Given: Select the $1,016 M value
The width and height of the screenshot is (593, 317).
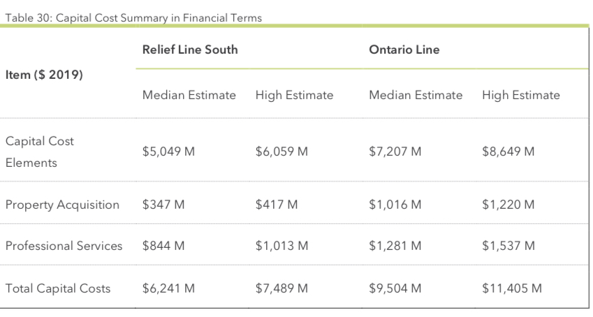Looking at the screenshot, I should tap(395, 205).
